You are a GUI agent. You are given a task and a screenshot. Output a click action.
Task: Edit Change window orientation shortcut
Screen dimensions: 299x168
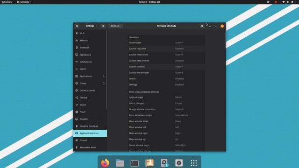(x=166, y=109)
